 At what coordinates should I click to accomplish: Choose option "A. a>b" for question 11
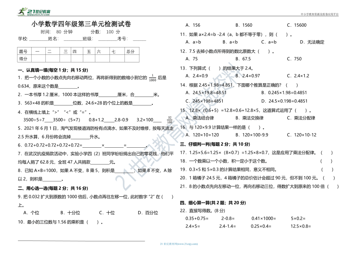(193, 42)
